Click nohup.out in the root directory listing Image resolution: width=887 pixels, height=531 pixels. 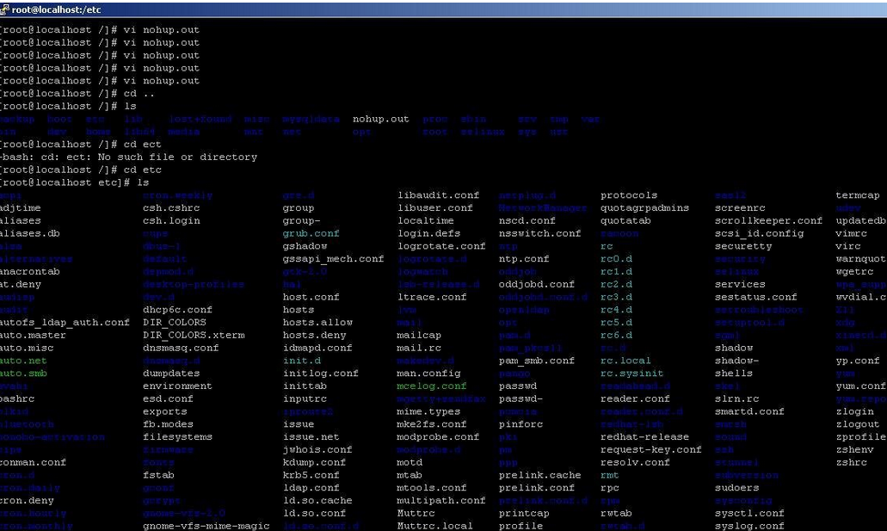[380, 119]
